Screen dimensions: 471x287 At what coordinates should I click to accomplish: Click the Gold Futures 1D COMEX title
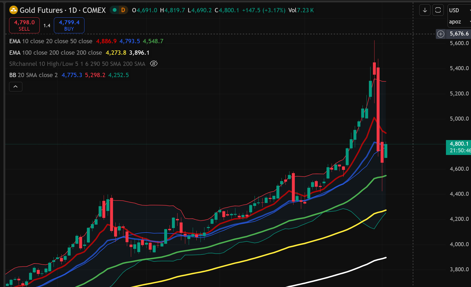coord(63,10)
